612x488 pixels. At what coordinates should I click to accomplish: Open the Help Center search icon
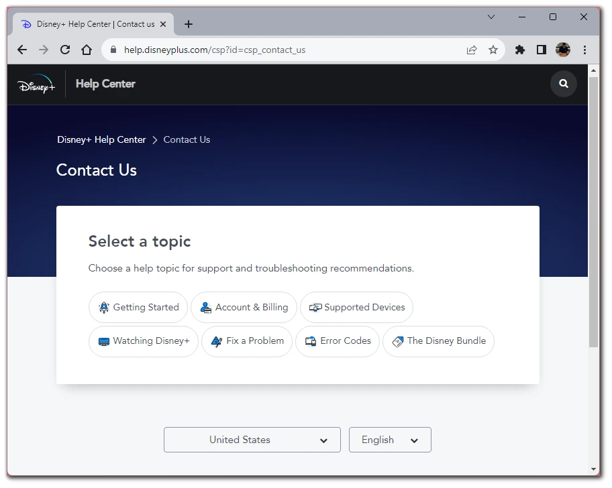[563, 83]
